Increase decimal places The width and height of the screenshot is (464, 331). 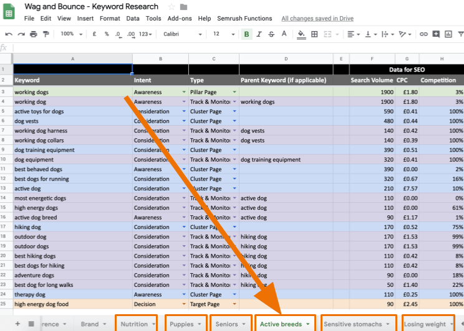click(131, 35)
